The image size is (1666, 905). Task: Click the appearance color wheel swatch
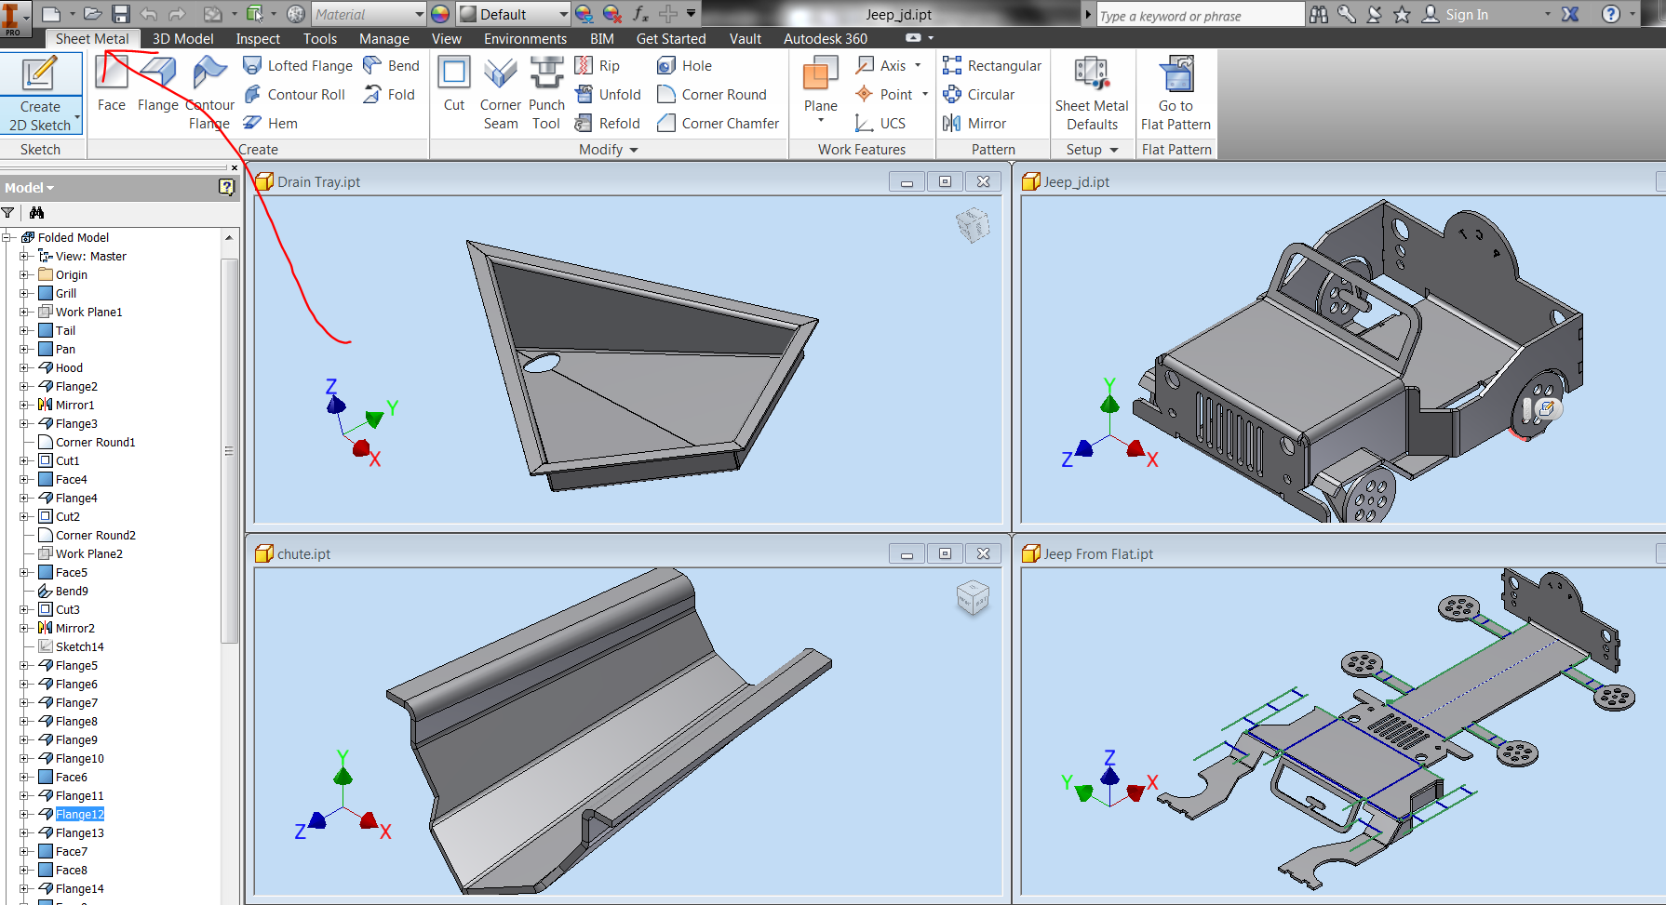pos(440,15)
